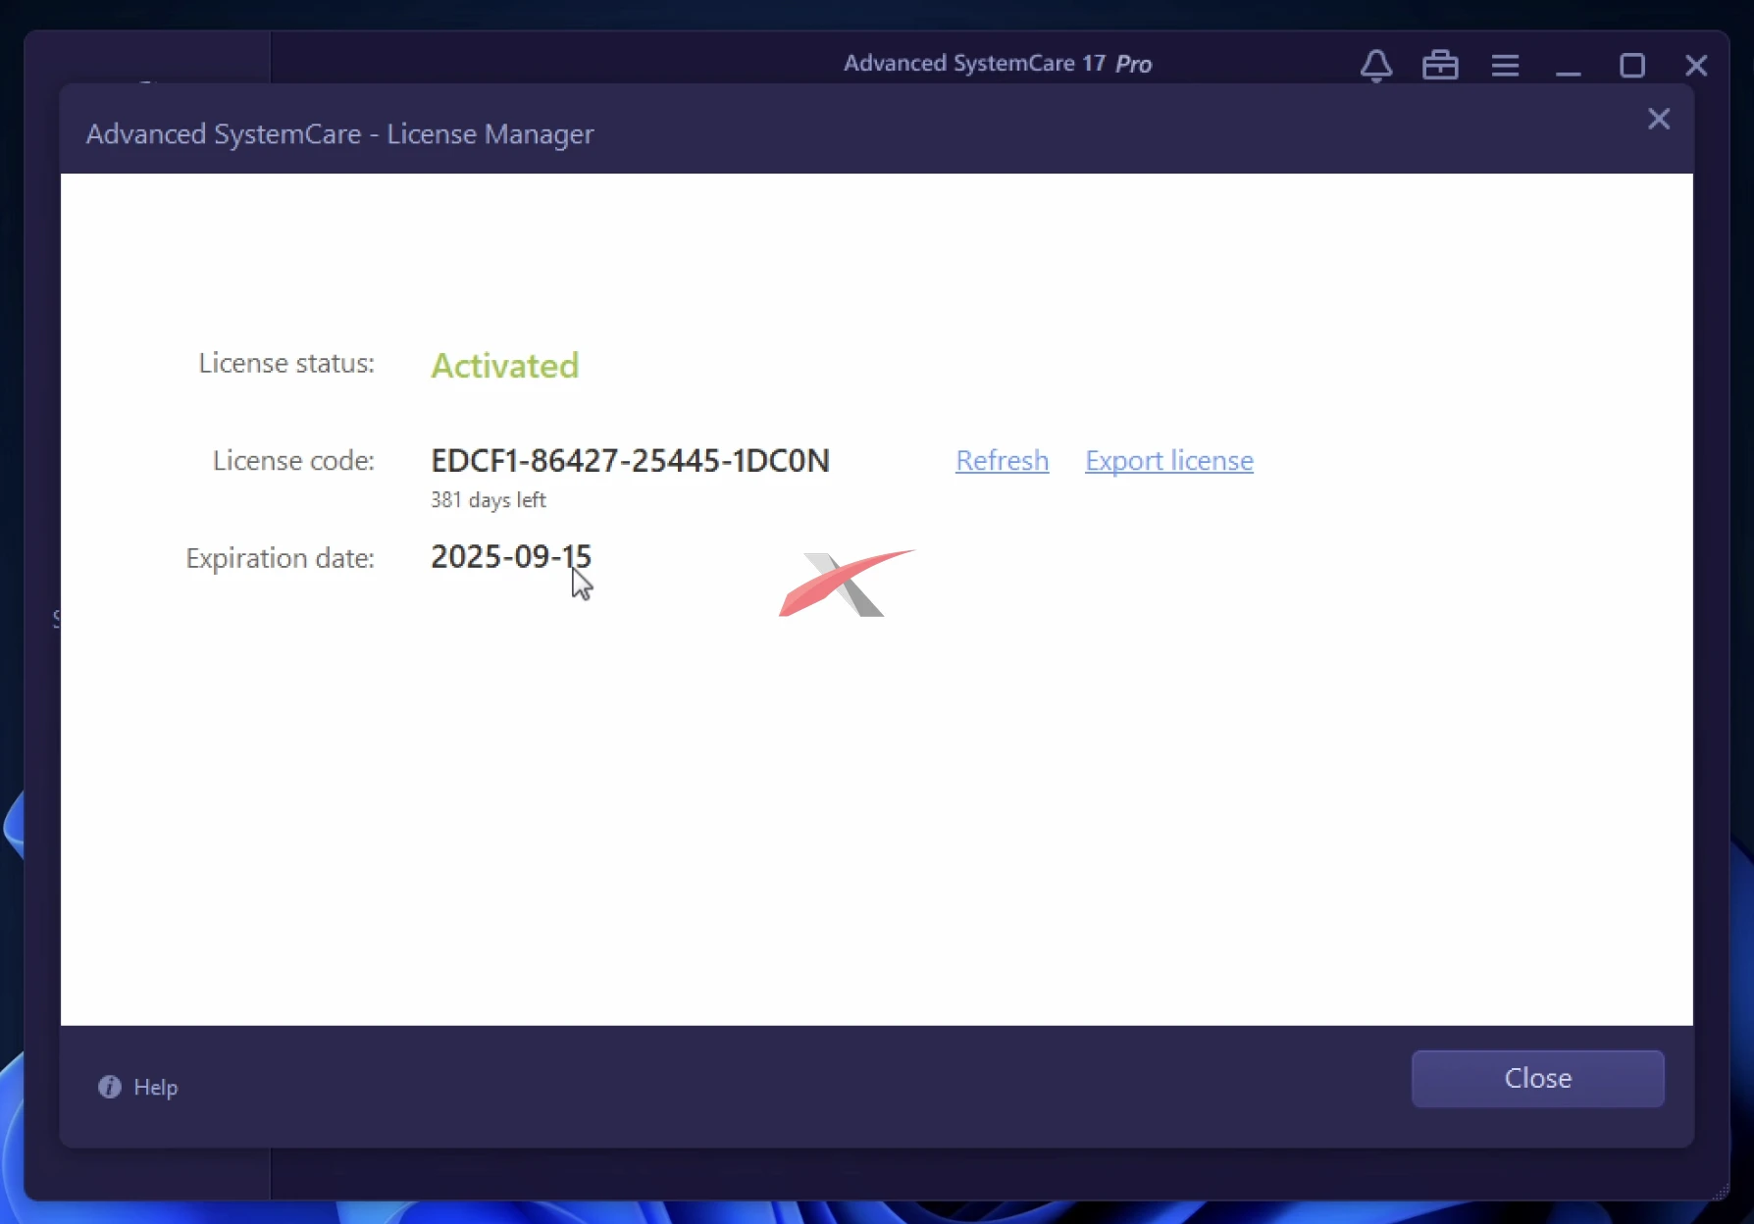Open the toolbox briefcase icon
Image resolution: width=1754 pixels, height=1224 pixels.
pyautogui.click(x=1440, y=65)
